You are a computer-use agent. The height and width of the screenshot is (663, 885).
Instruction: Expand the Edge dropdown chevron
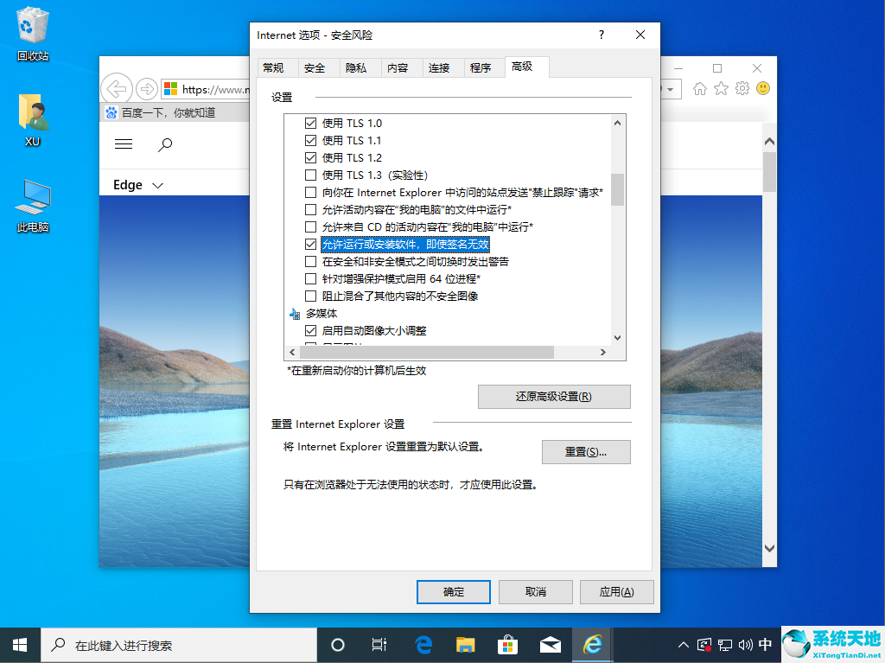pyautogui.click(x=158, y=184)
